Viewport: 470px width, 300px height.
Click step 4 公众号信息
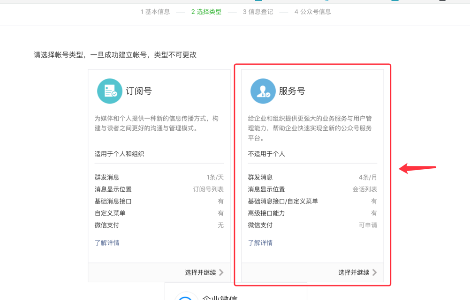(x=313, y=12)
